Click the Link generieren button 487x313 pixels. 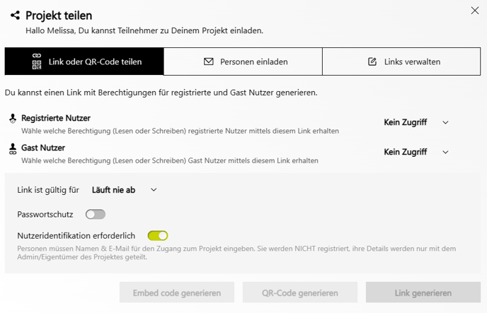click(x=423, y=293)
